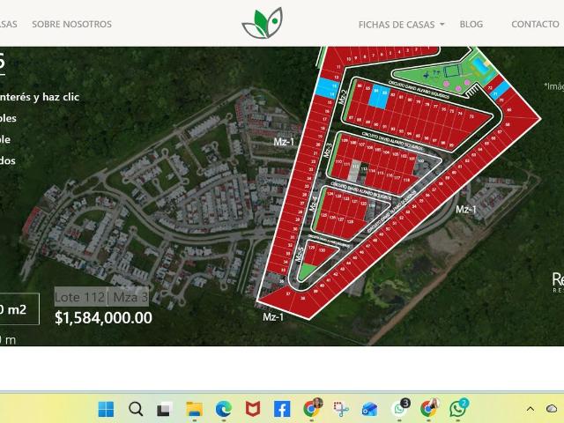This screenshot has height=423, width=564.
Task: Open Windows Search from the taskbar
Action: (x=136, y=409)
